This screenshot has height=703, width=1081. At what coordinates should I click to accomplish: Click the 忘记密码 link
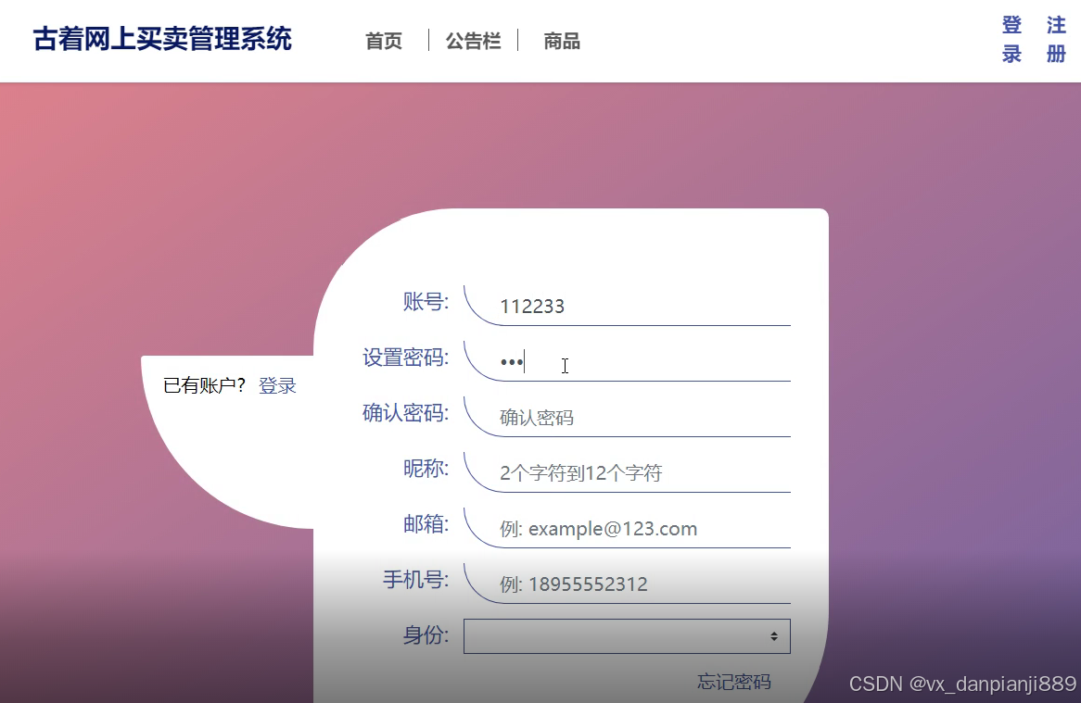pos(733,682)
